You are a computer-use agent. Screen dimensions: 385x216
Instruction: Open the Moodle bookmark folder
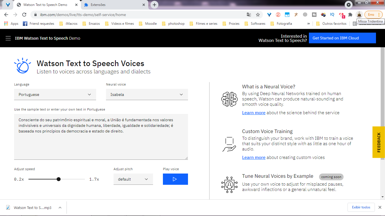point(148,24)
